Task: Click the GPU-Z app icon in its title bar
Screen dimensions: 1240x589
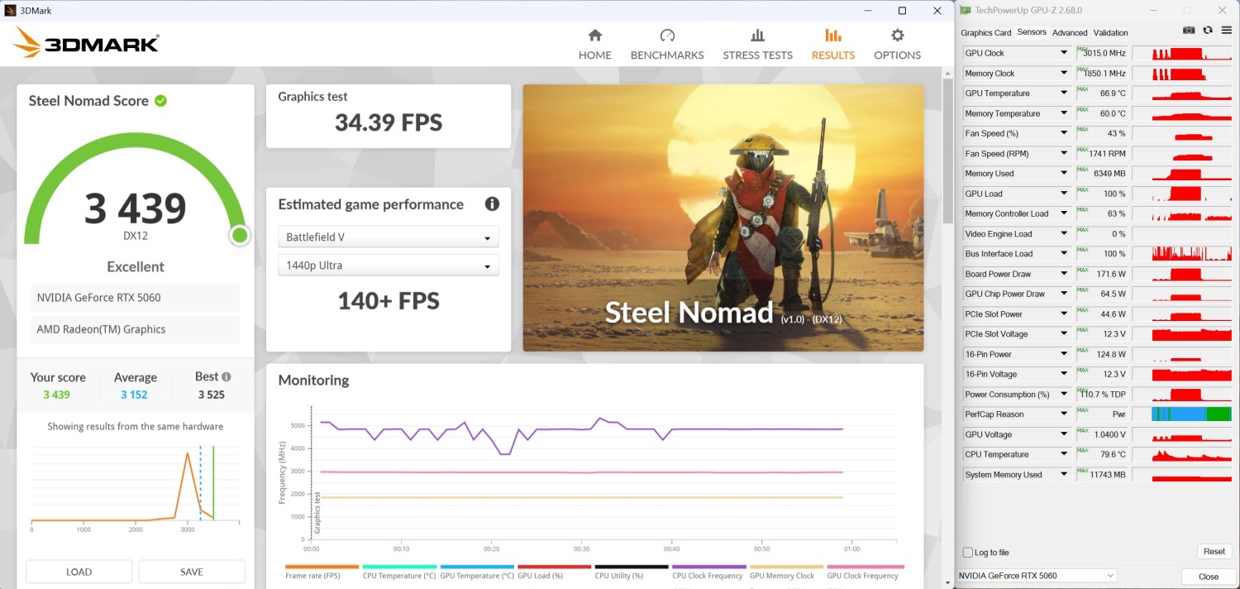Action: click(966, 10)
